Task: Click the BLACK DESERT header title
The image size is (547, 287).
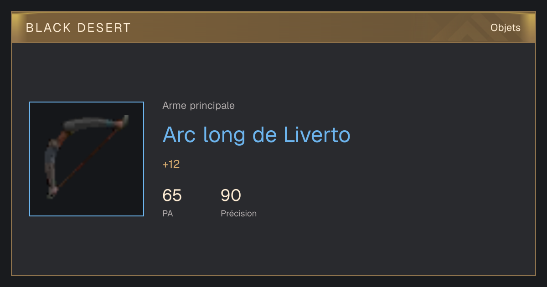Action: point(78,28)
